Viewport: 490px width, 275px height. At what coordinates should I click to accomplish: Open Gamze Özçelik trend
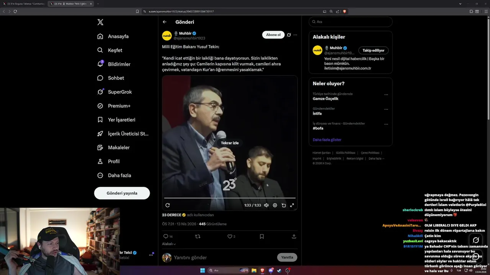tap(325, 99)
